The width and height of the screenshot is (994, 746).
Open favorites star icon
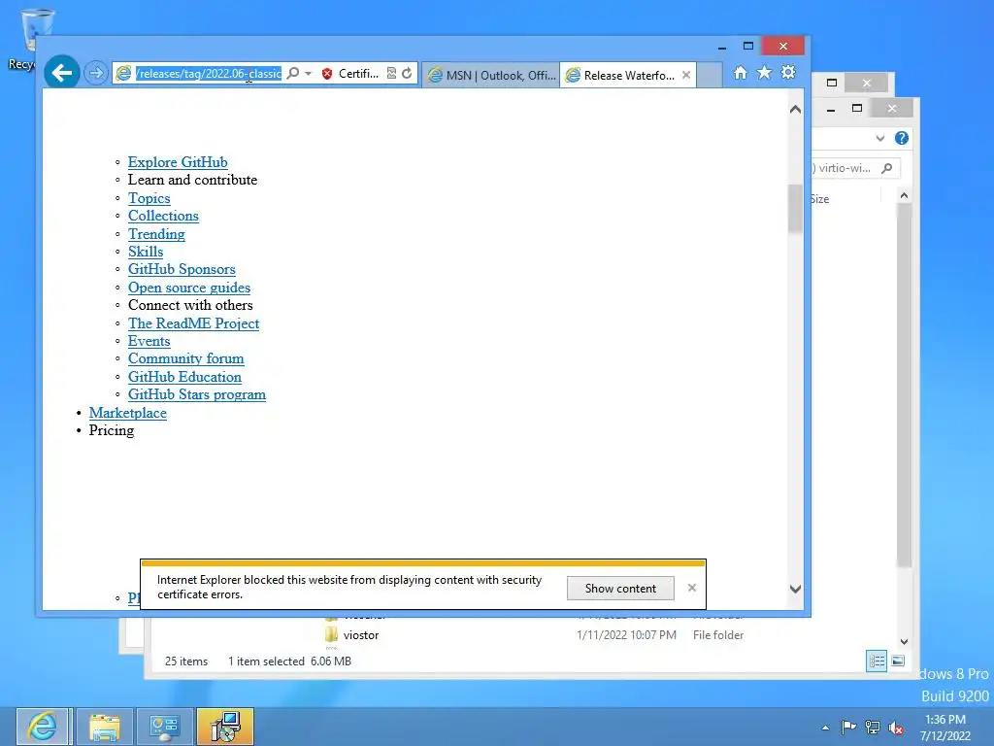coord(764,73)
